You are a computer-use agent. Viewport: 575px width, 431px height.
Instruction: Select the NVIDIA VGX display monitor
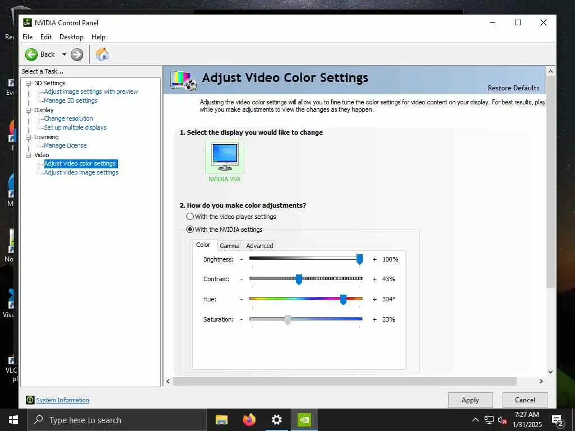[x=225, y=157]
